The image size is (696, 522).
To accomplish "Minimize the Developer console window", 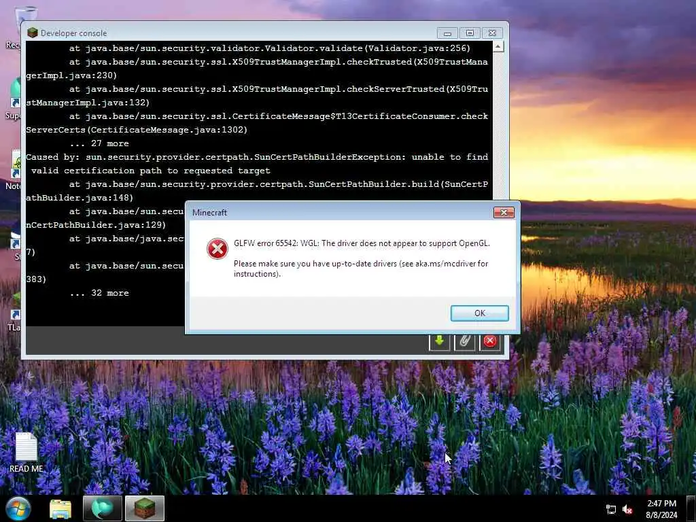I will pyautogui.click(x=447, y=33).
